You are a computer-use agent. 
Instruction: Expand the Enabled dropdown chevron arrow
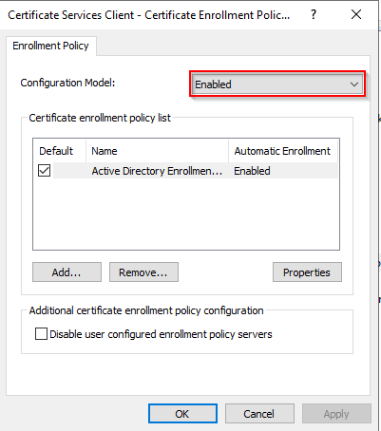coord(354,84)
